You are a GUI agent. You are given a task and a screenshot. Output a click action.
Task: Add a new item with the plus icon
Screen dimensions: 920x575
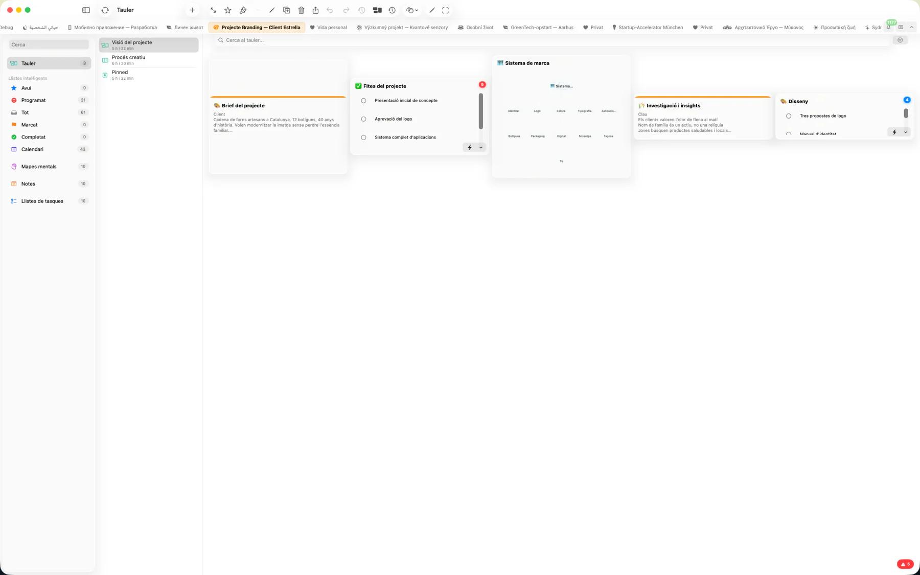point(192,10)
